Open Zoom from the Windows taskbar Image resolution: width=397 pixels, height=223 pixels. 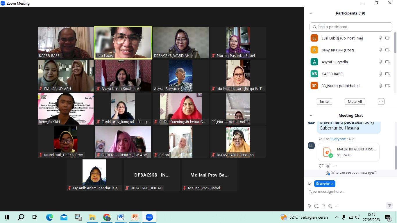pyautogui.click(x=149, y=217)
